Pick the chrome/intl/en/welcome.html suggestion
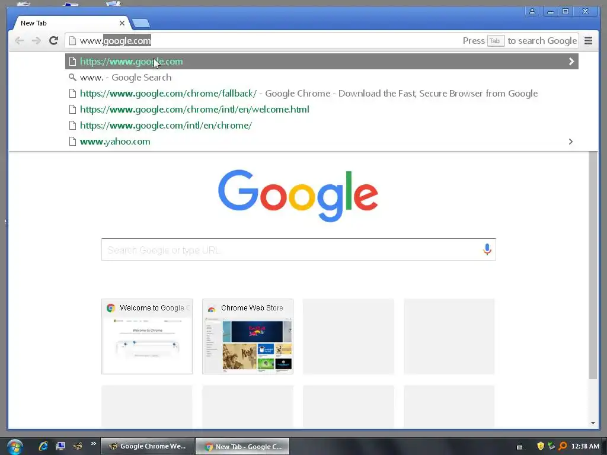Image resolution: width=607 pixels, height=455 pixels. point(321,110)
